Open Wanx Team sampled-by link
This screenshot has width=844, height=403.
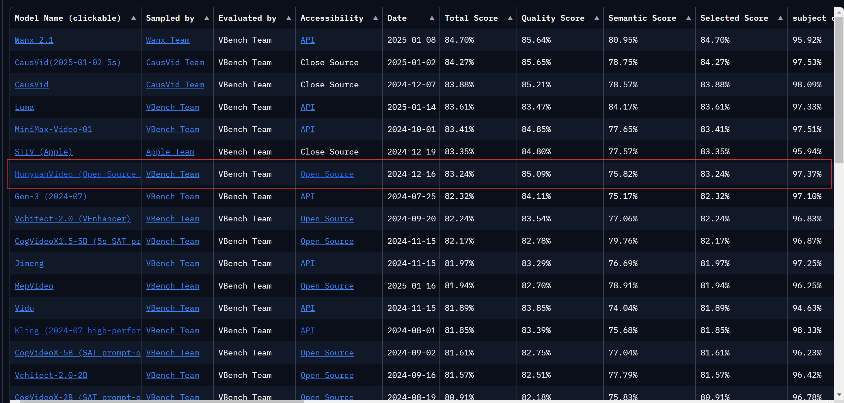click(167, 40)
